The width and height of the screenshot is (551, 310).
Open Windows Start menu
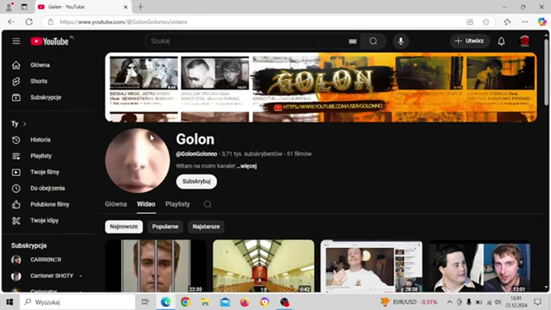(x=9, y=302)
